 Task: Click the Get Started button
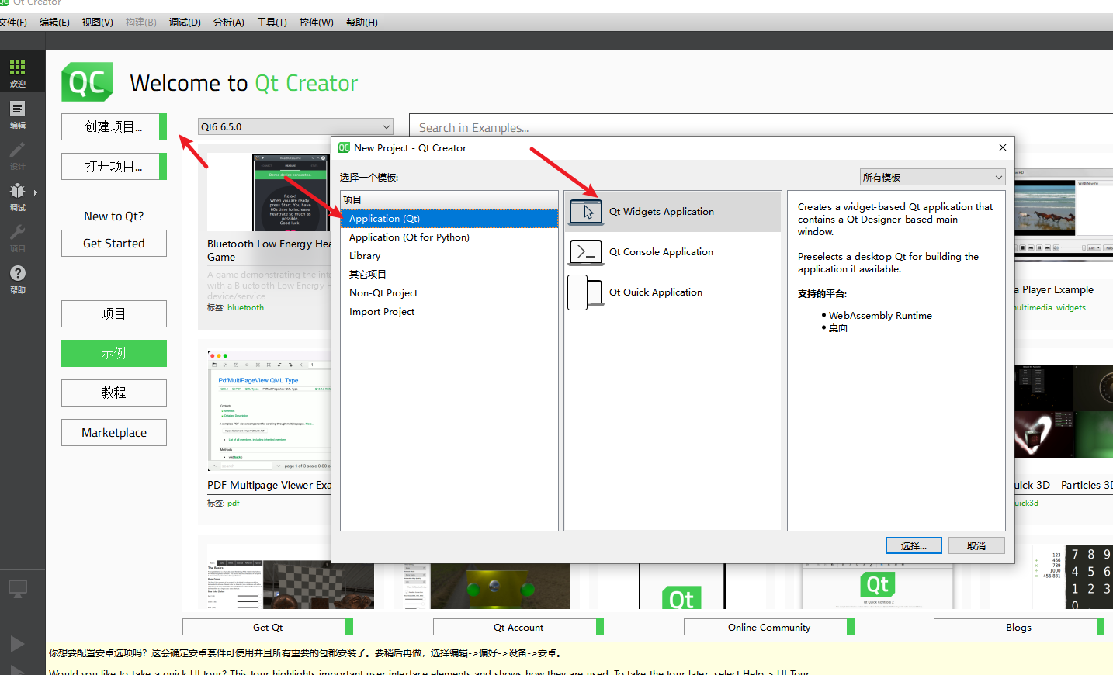pos(114,244)
